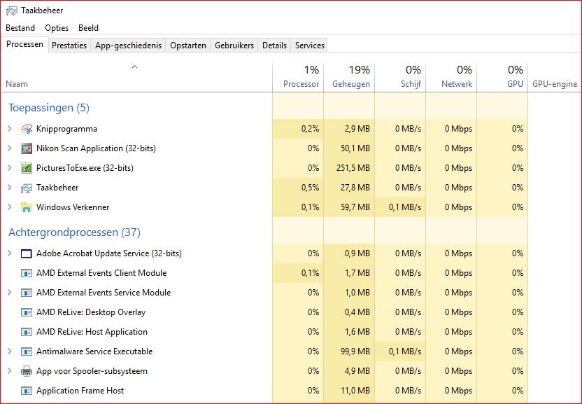Select the Windows Verkenner process name
Image resolution: width=582 pixels, height=404 pixels.
click(73, 207)
